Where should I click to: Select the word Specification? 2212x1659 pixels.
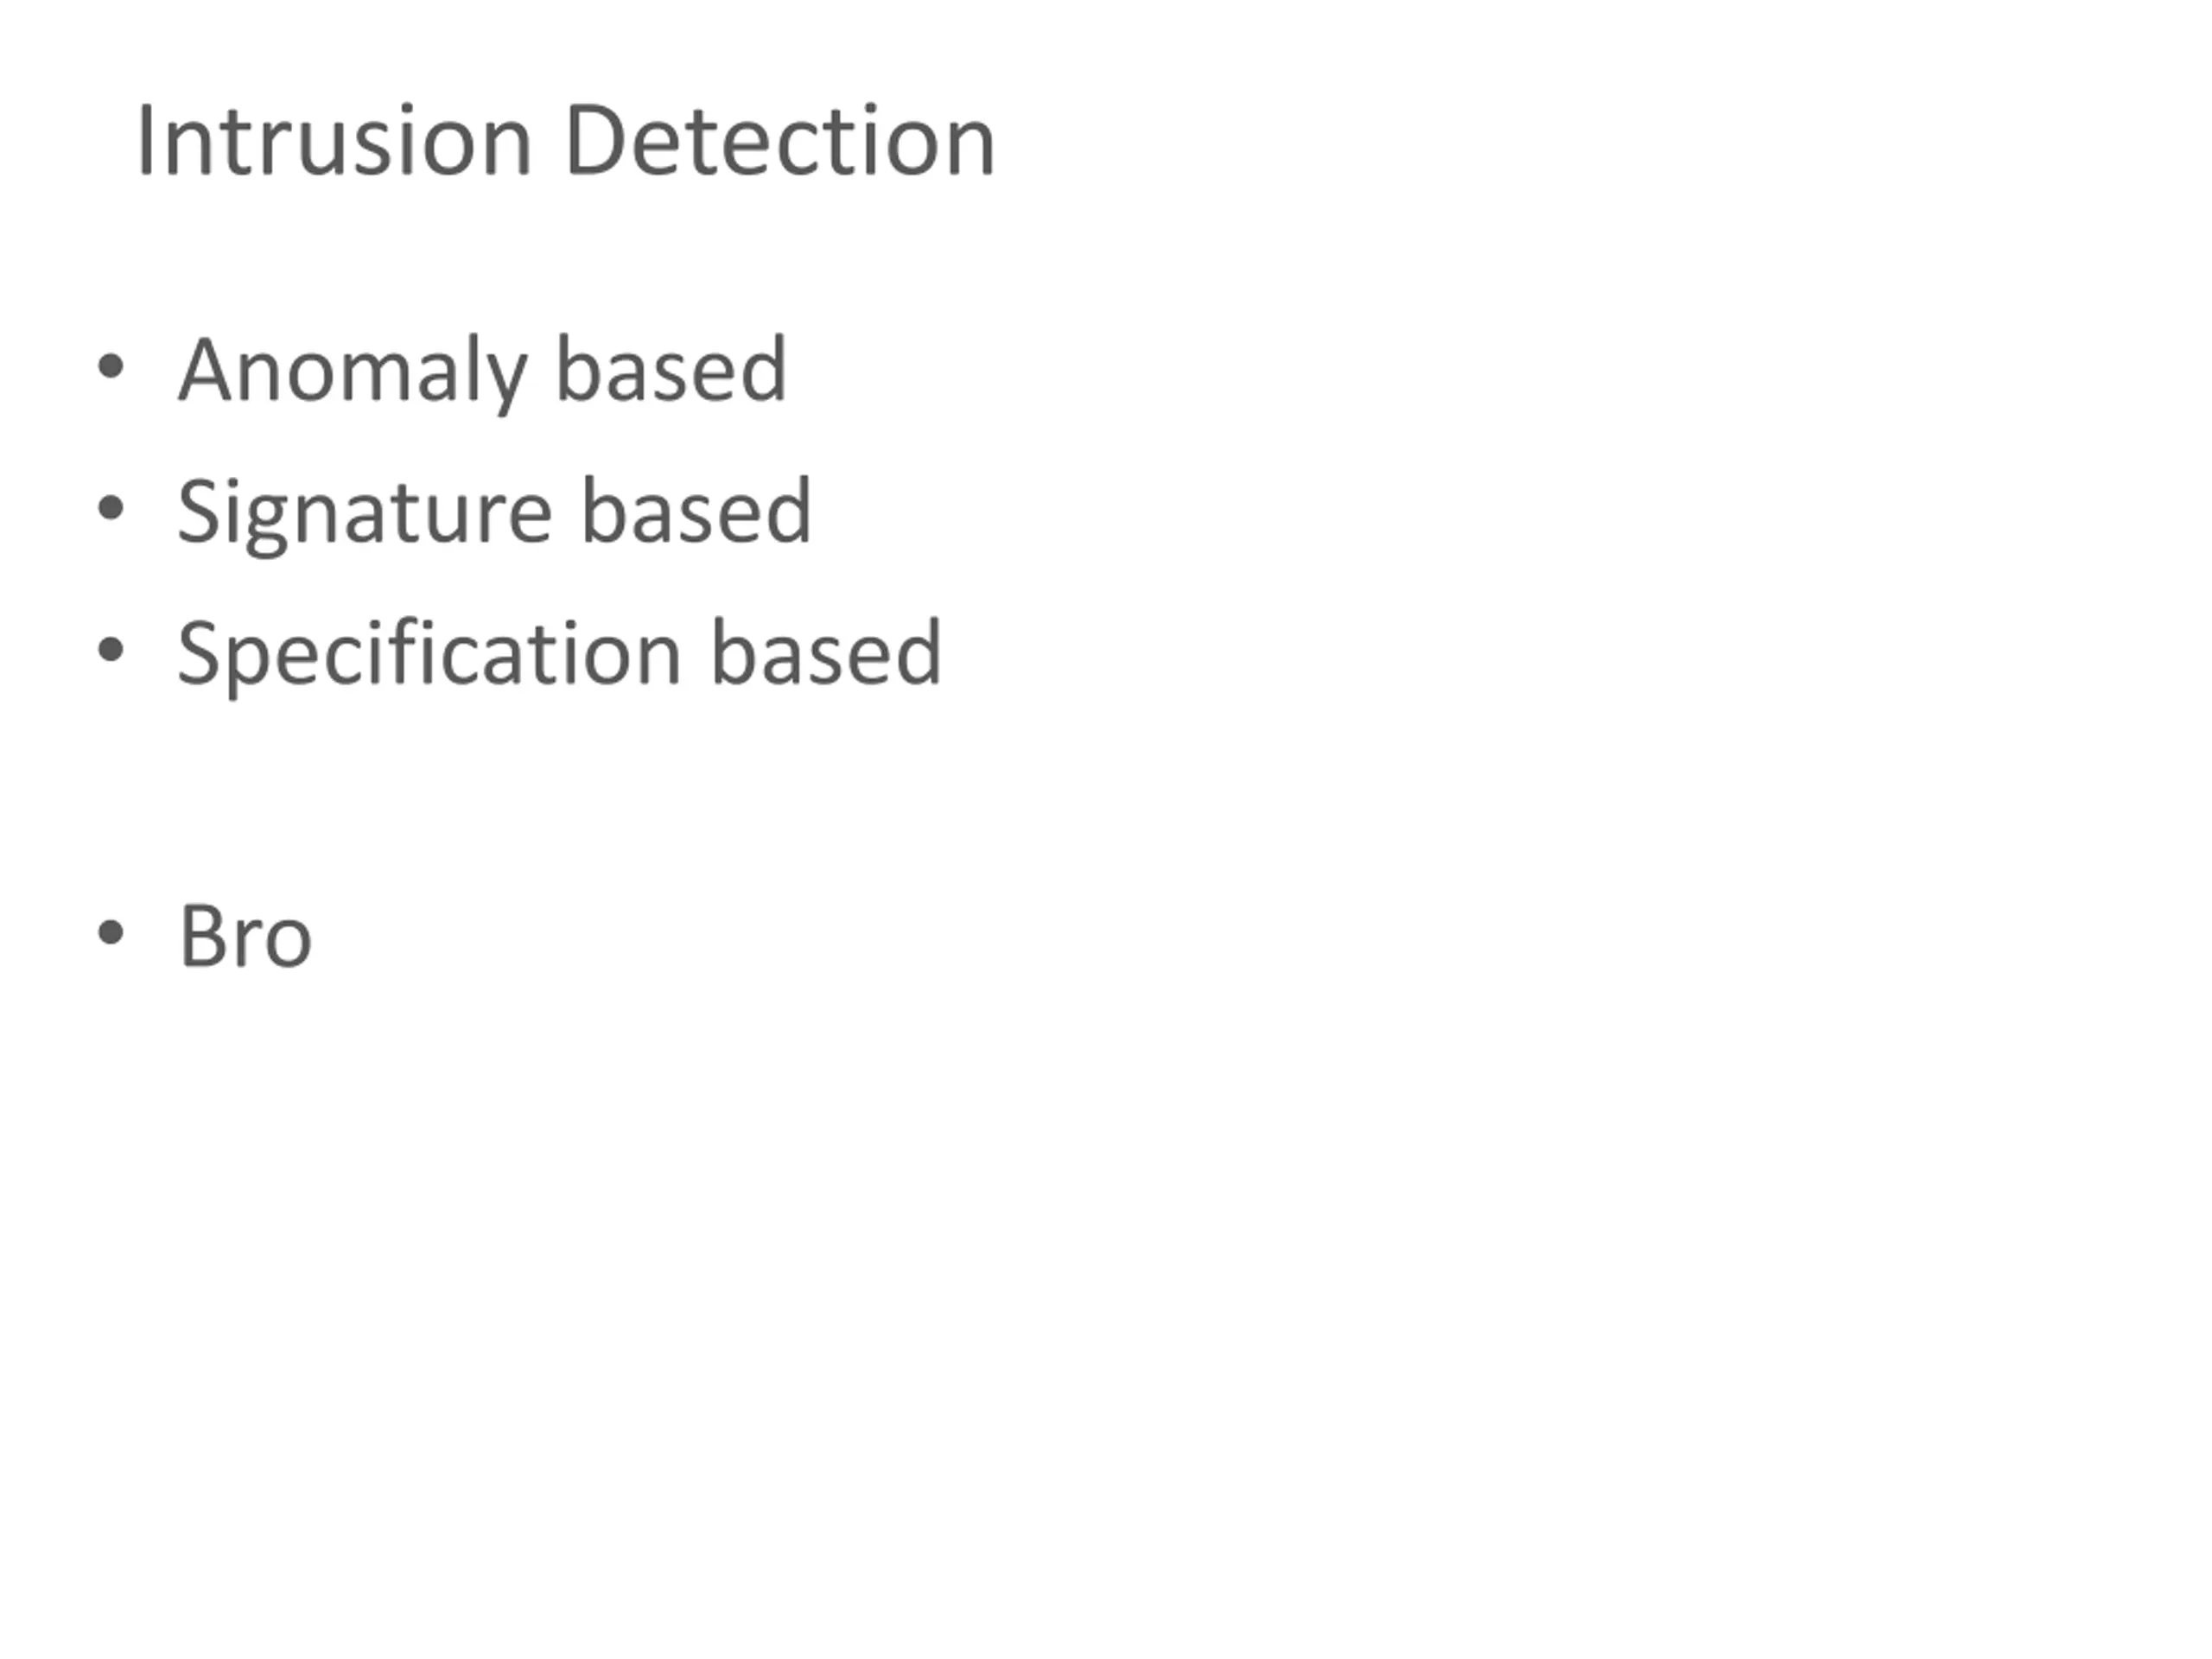coord(430,655)
